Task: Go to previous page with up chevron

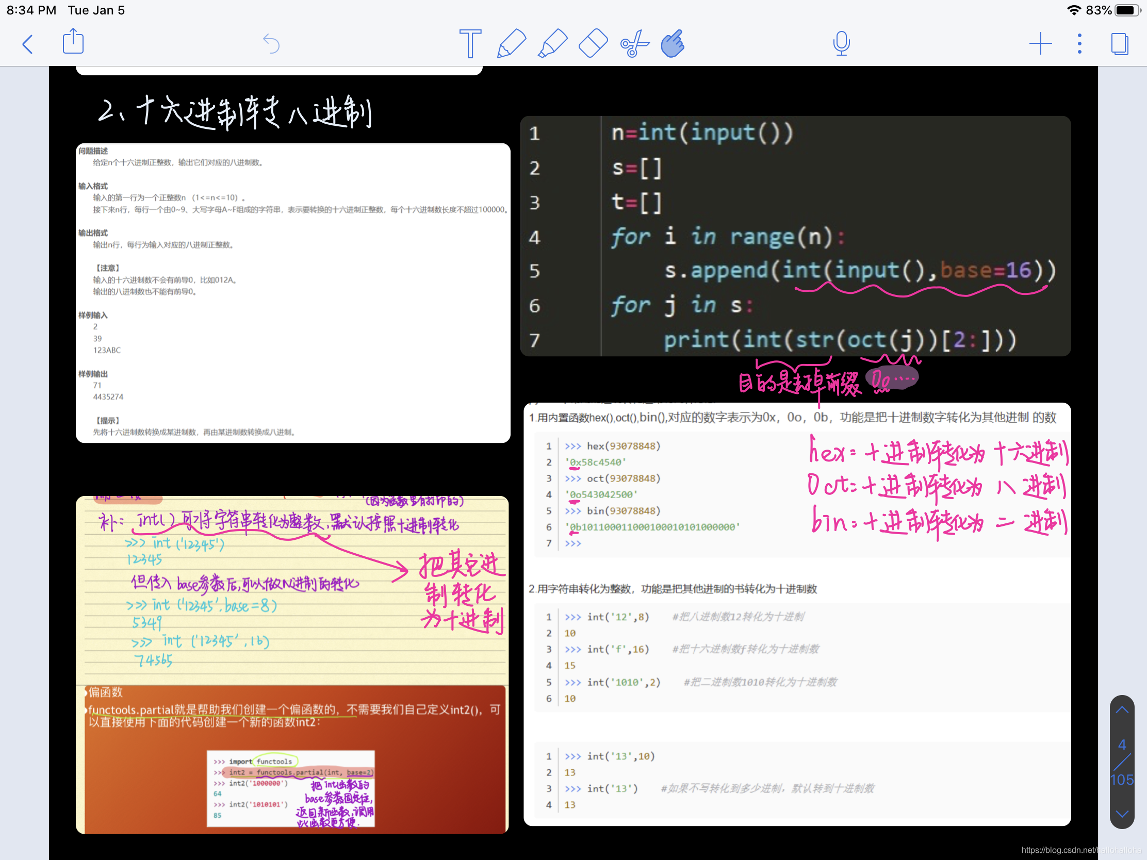Action: point(1122,710)
